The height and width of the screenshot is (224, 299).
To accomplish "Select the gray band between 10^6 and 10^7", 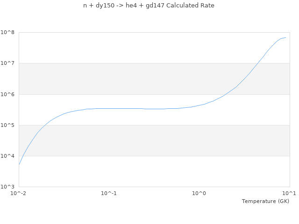I will point(117,78).
